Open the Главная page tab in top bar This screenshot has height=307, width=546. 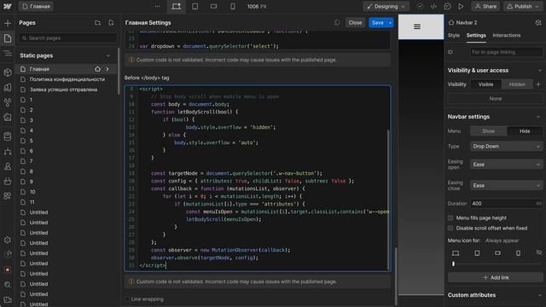(36, 6)
